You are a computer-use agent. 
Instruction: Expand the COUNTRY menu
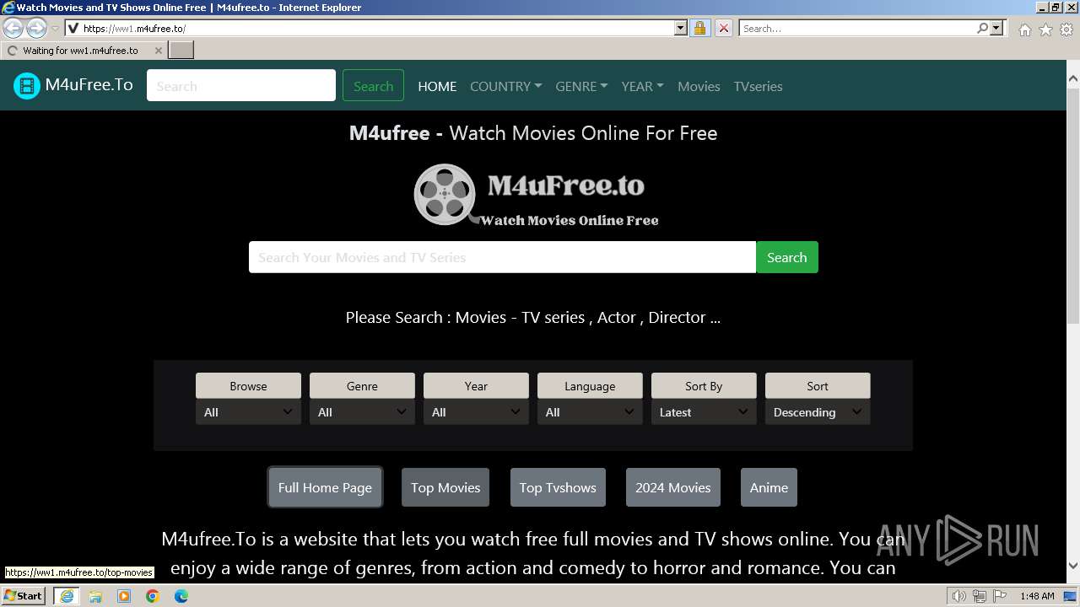[505, 86]
